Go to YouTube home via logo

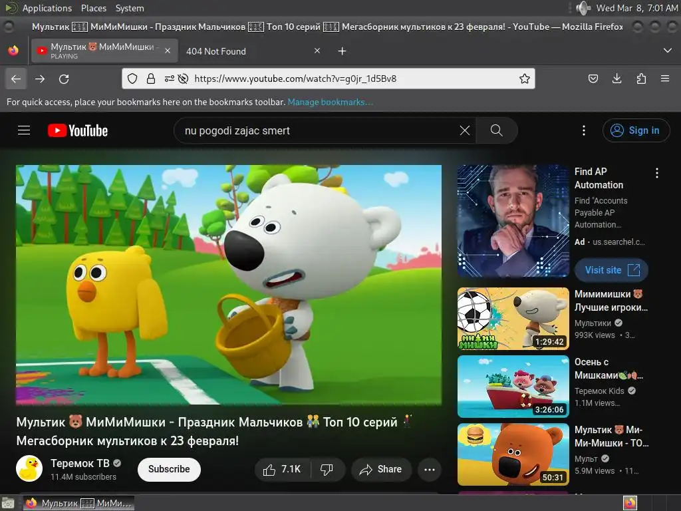click(x=78, y=130)
